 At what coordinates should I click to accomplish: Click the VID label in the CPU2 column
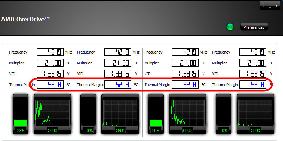pos(147,74)
